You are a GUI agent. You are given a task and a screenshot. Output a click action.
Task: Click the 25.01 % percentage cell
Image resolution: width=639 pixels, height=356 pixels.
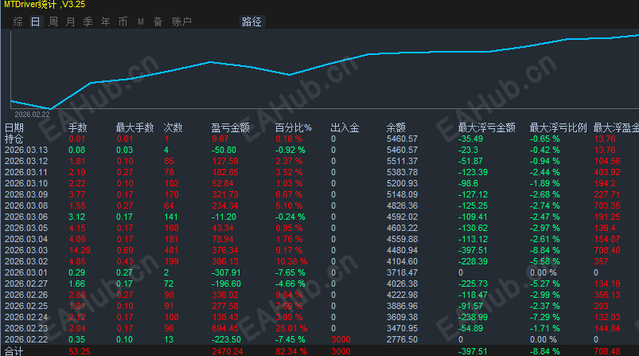(291, 328)
